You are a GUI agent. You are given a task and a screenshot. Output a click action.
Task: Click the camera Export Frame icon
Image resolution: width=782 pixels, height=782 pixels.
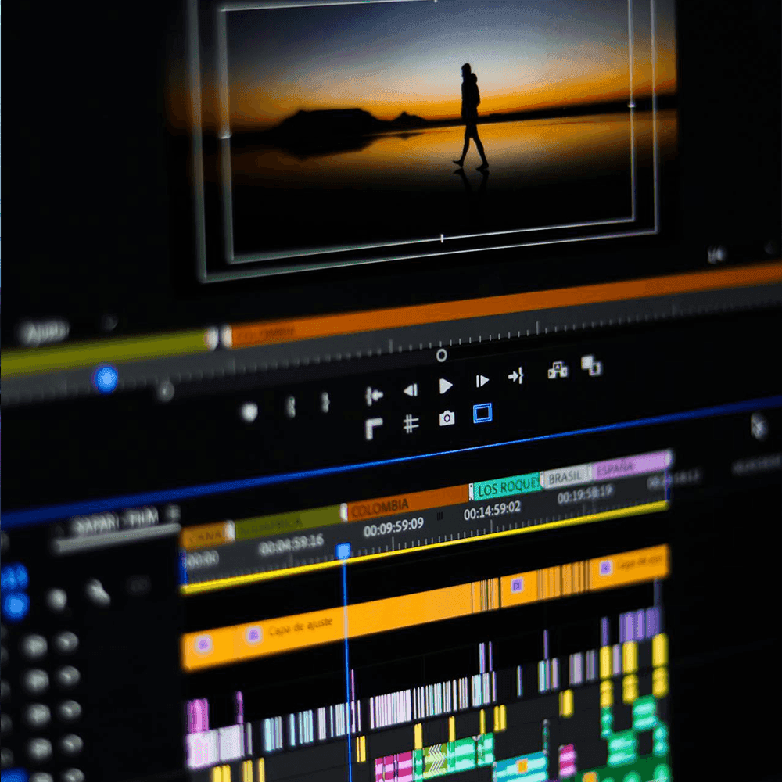pos(447,418)
